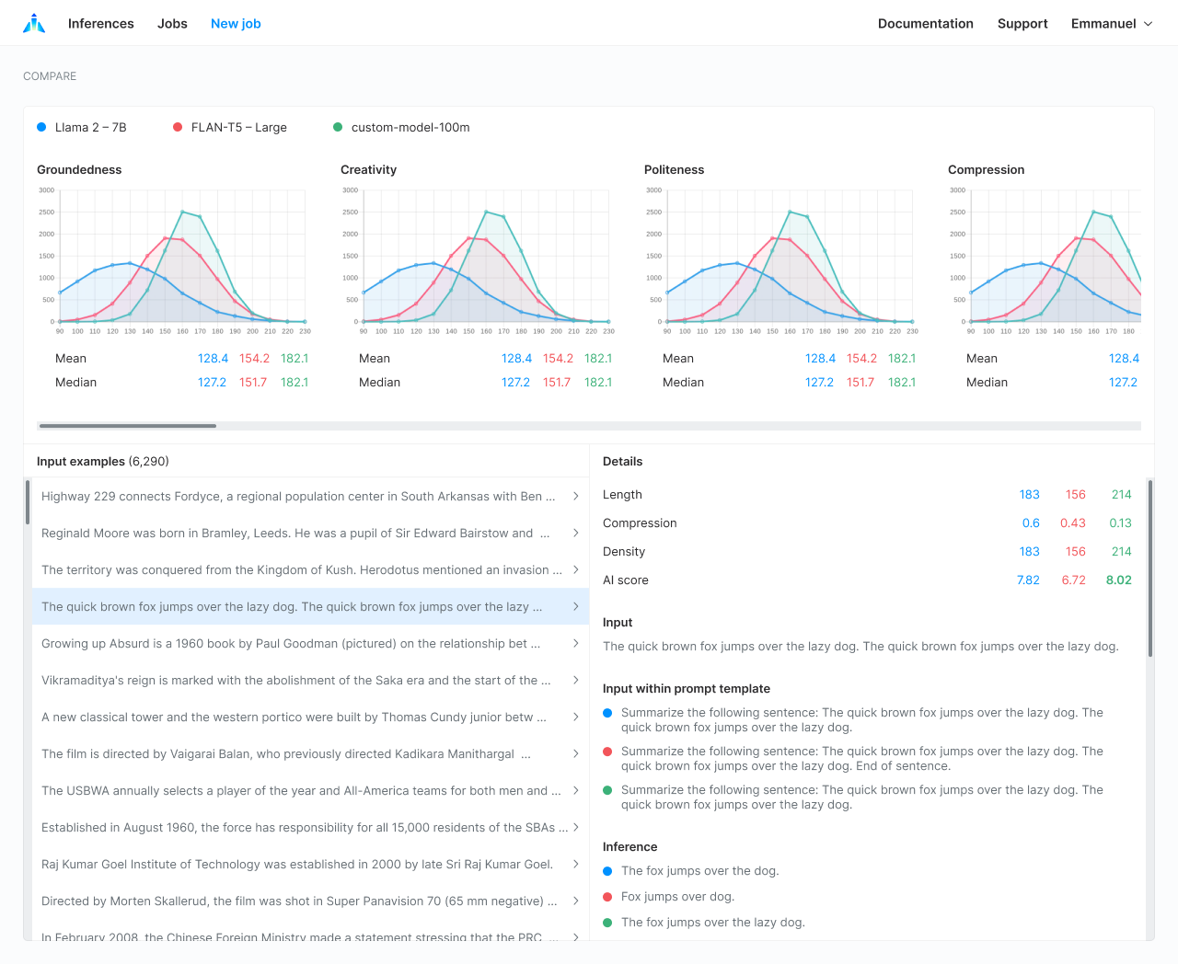Image resolution: width=1178 pixels, height=964 pixels.
Task: Click the AI score value 7.82
Action: pyautogui.click(x=1028, y=580)
